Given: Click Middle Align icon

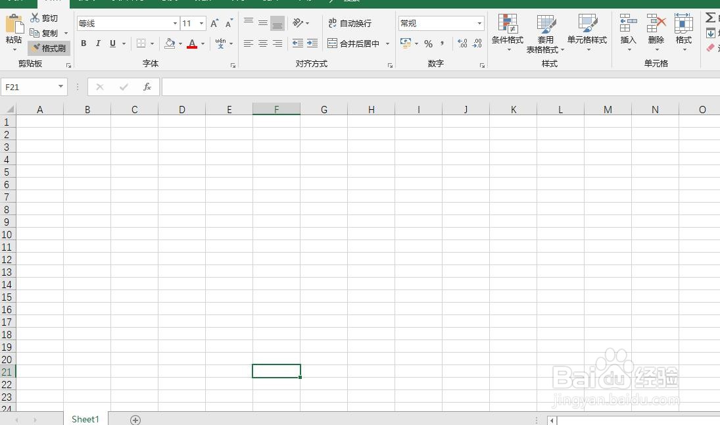Looking at the screenshot, I should click(262, 22).
